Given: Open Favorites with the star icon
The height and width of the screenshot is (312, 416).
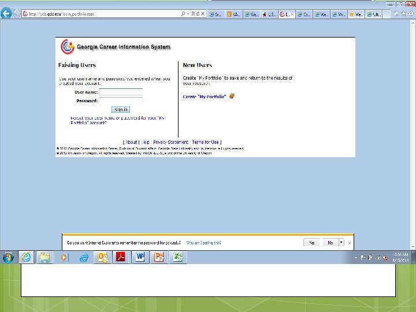Looking at the screenshot, I should (403, 14).
